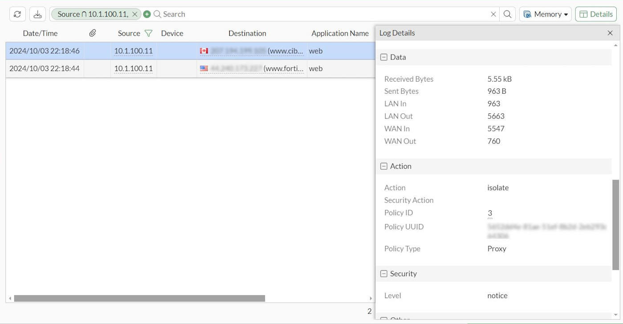623x324 pixels.
Task: Refresh the log list
Action: point(17,14)
